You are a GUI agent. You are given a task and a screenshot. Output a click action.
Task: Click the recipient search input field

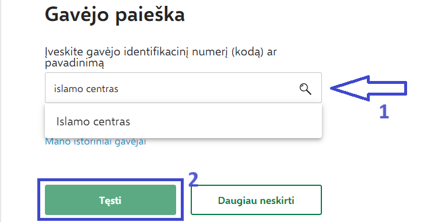(183, 88)
